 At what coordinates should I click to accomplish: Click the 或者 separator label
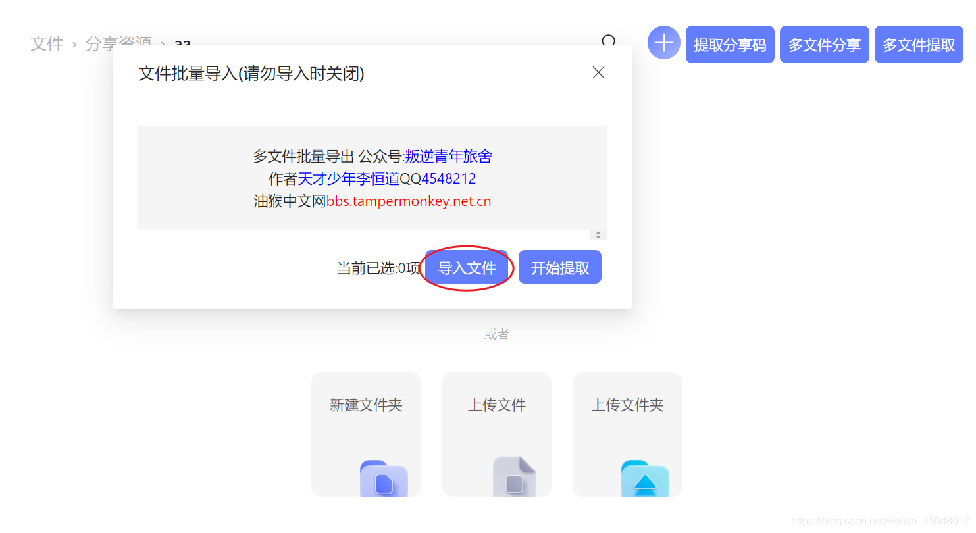497,334
